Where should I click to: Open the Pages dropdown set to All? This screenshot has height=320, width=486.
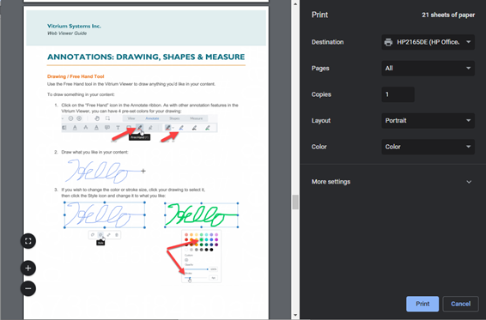tap(428, 68)
